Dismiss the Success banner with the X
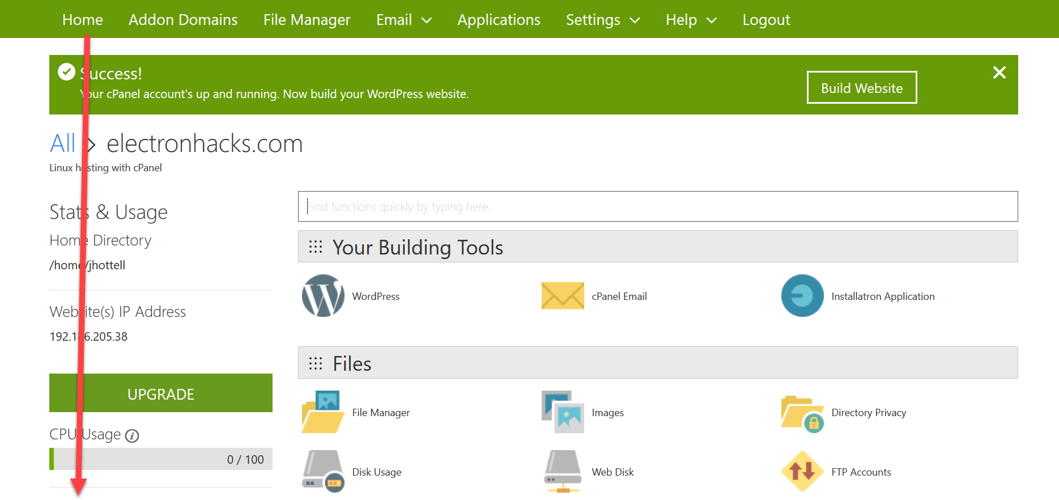The width and height of the screenshot is (1059, 500). pyautogui.click(x=1000, y=73)
